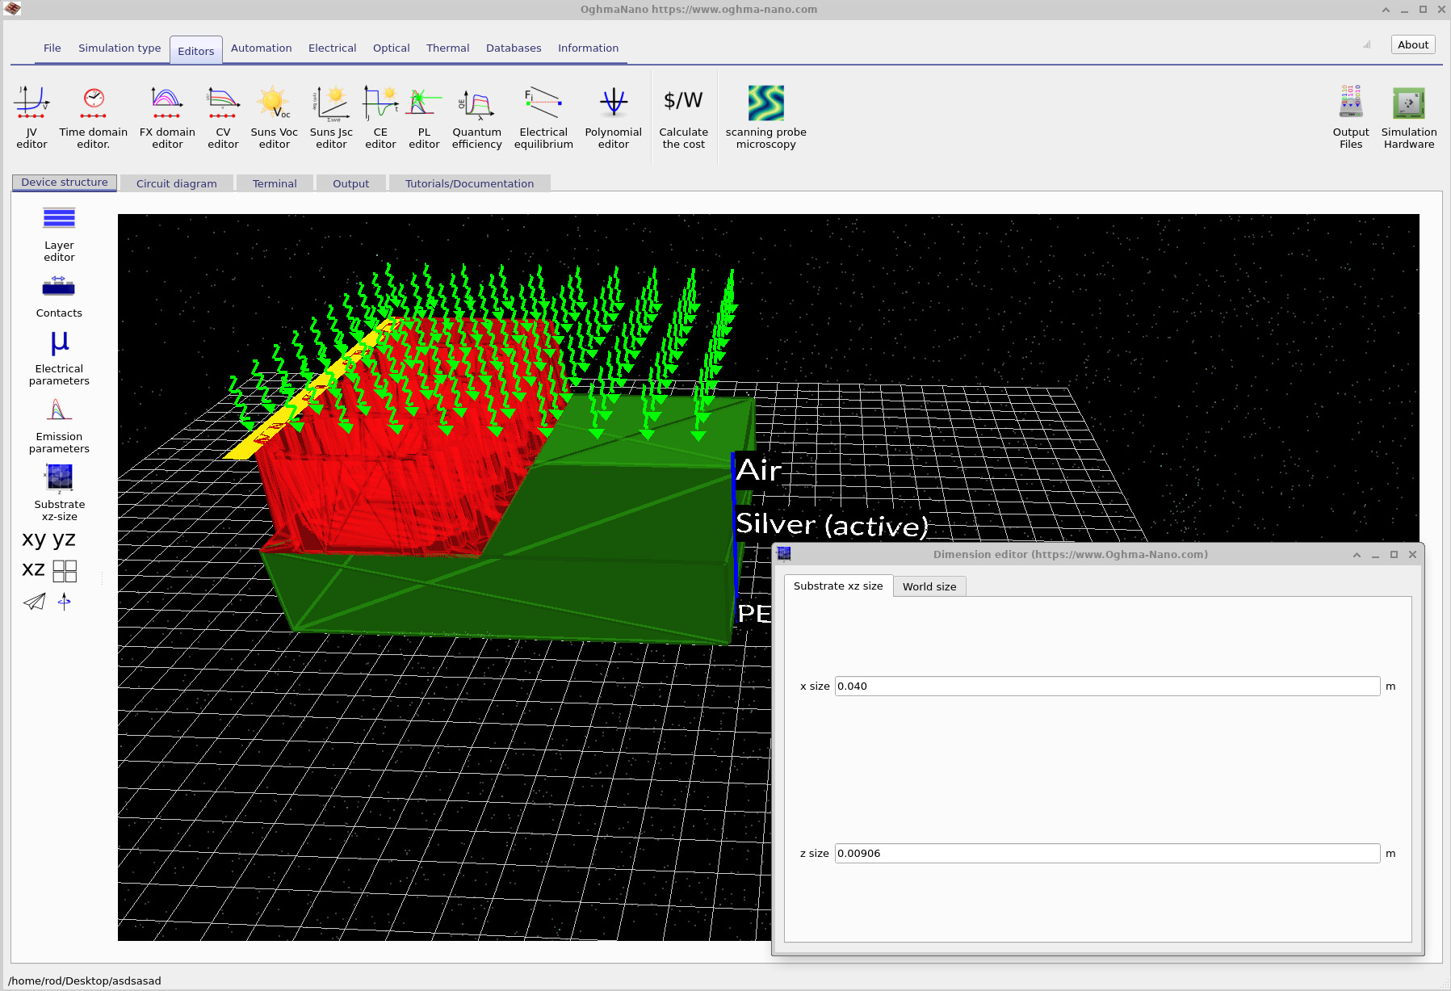Open the CV editor

(x=222, y=115)
